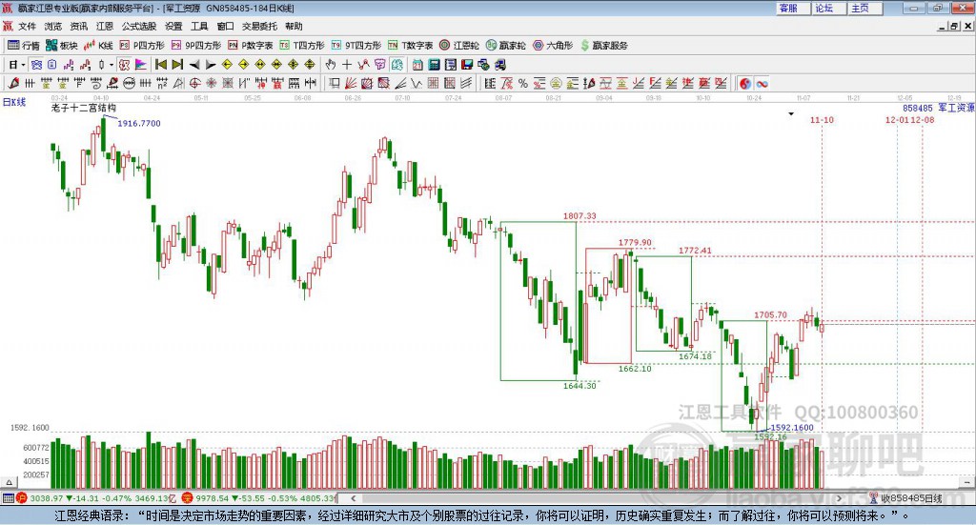
Task: Click the red floppy save icon
Action: 467,65
